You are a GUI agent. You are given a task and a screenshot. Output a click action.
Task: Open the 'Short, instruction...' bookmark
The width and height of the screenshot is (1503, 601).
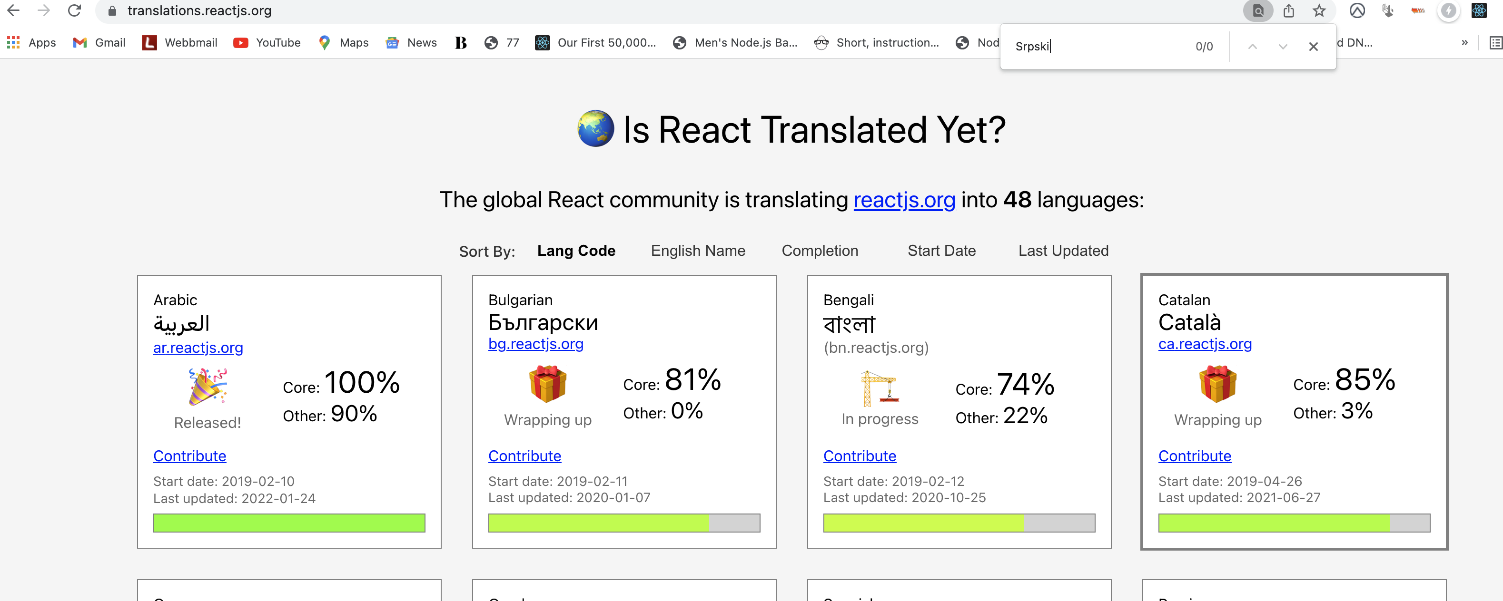point(877,42)
